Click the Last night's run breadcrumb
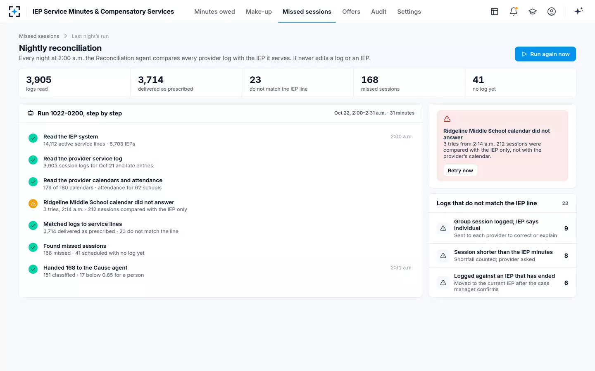Image resolution: width=595 pixels, height=371 pixels. (x=90, y=36)
